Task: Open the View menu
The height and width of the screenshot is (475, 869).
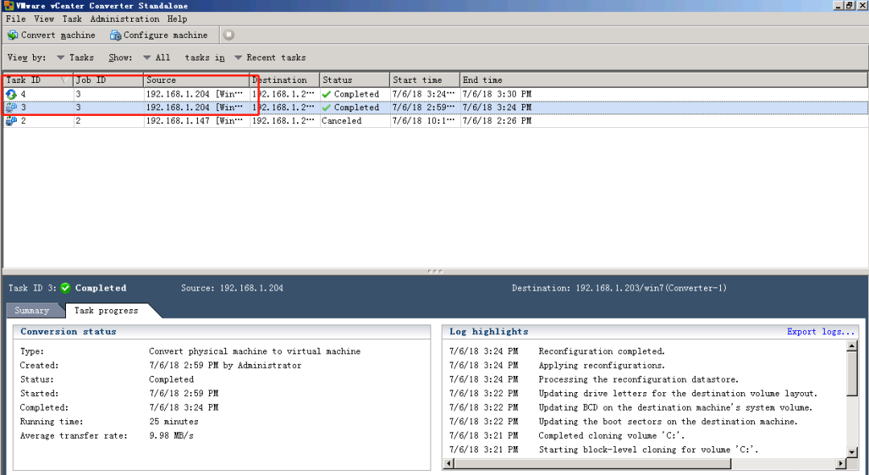Action: tap(43, 19)
